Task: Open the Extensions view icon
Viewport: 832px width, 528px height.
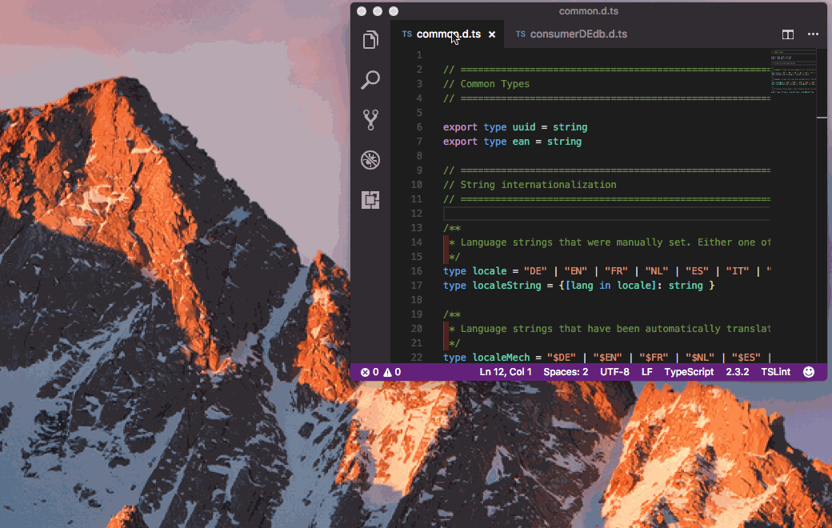Action: coord(370,200)
